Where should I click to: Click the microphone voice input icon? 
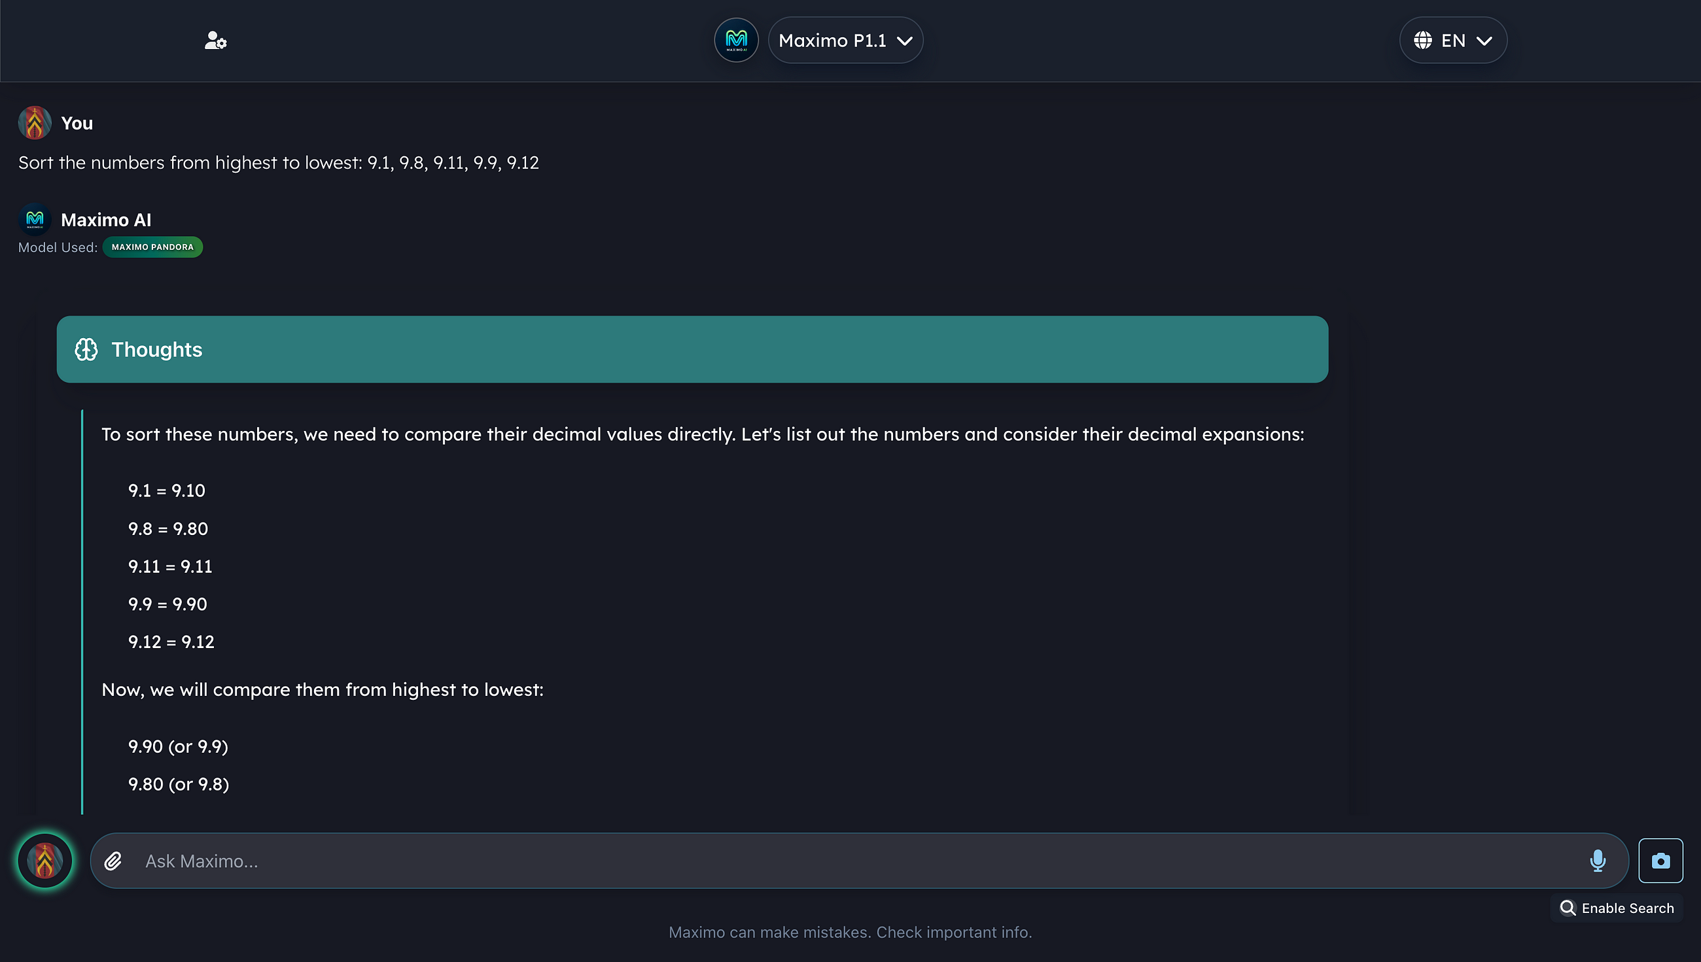coord(1598,861)
